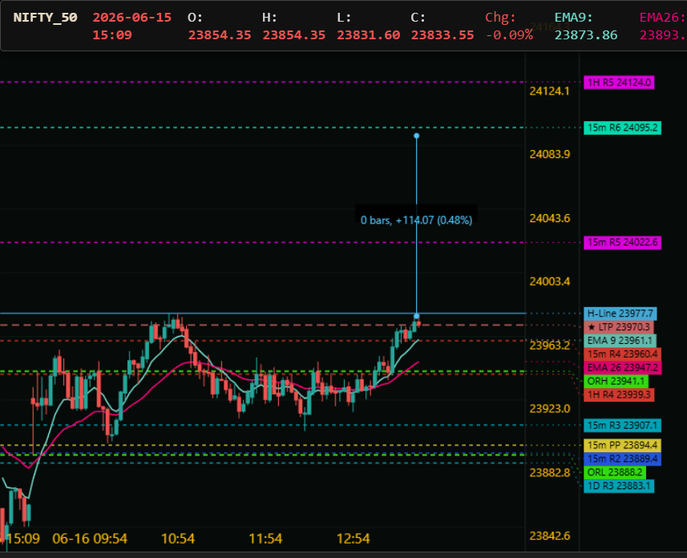The image size is (687, 558).
Task: Click the top endpoint of the measure line
Action: click(417, 135)
